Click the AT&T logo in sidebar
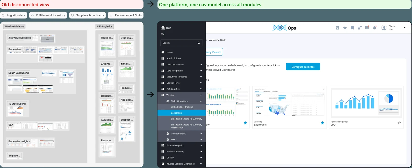This screenshot has height=168, width=412. click(166, 28)
